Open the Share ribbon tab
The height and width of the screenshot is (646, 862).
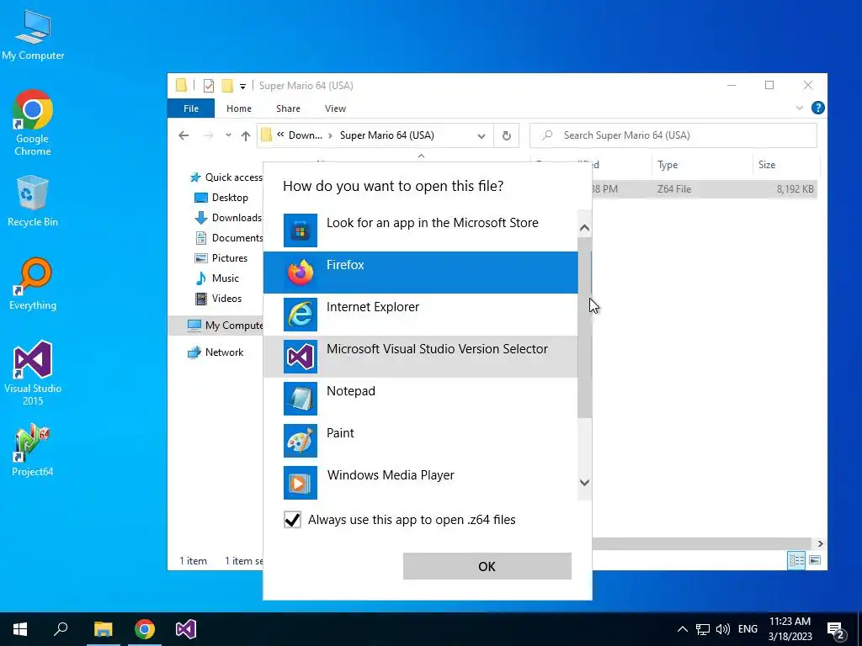pos(288,109)
